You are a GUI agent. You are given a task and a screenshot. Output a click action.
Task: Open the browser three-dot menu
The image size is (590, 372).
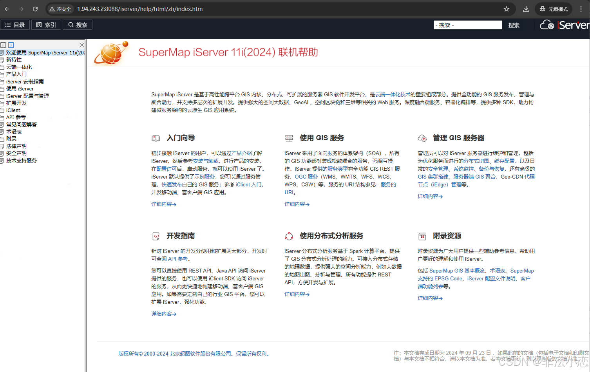click(581, 9)
